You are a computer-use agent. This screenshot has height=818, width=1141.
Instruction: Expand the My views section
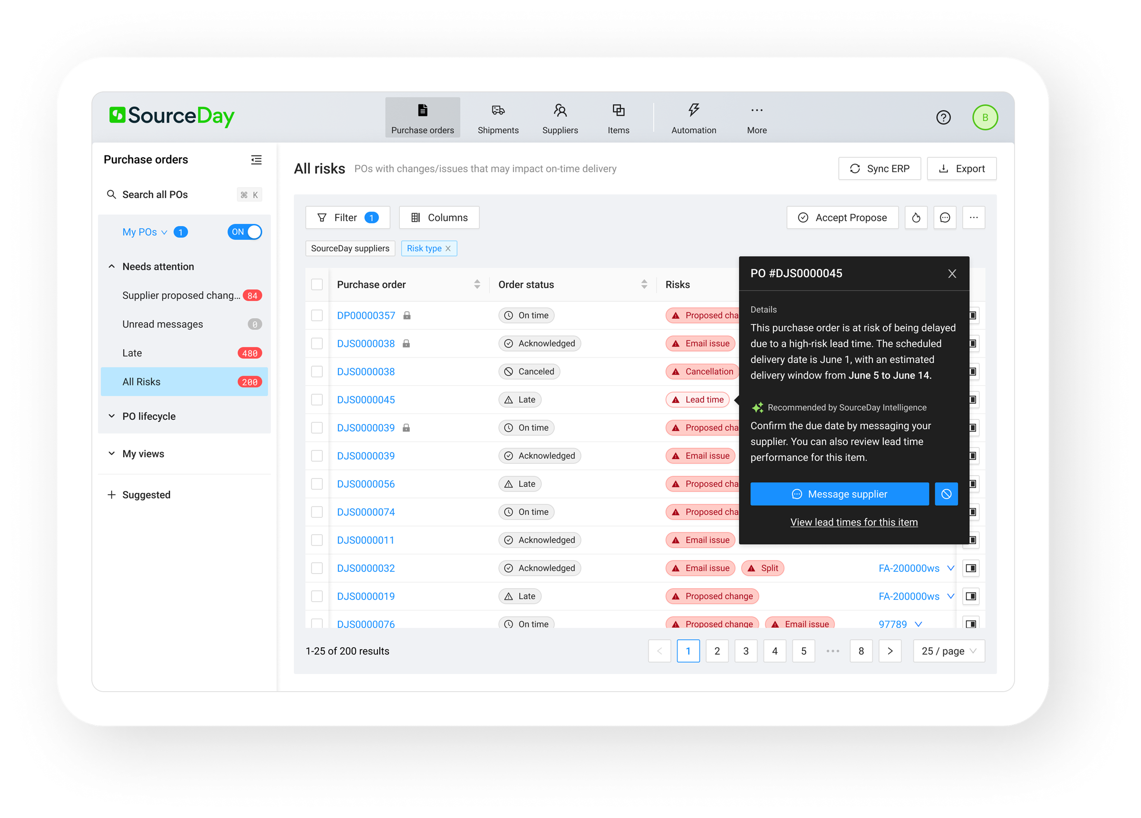tap(143, 453)
